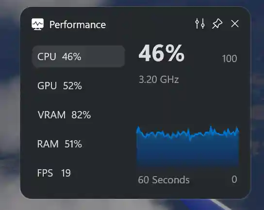This screenshot has height=210, width=264.
Task: Show the VRAM 82% graph
Action: click(79, 115)
